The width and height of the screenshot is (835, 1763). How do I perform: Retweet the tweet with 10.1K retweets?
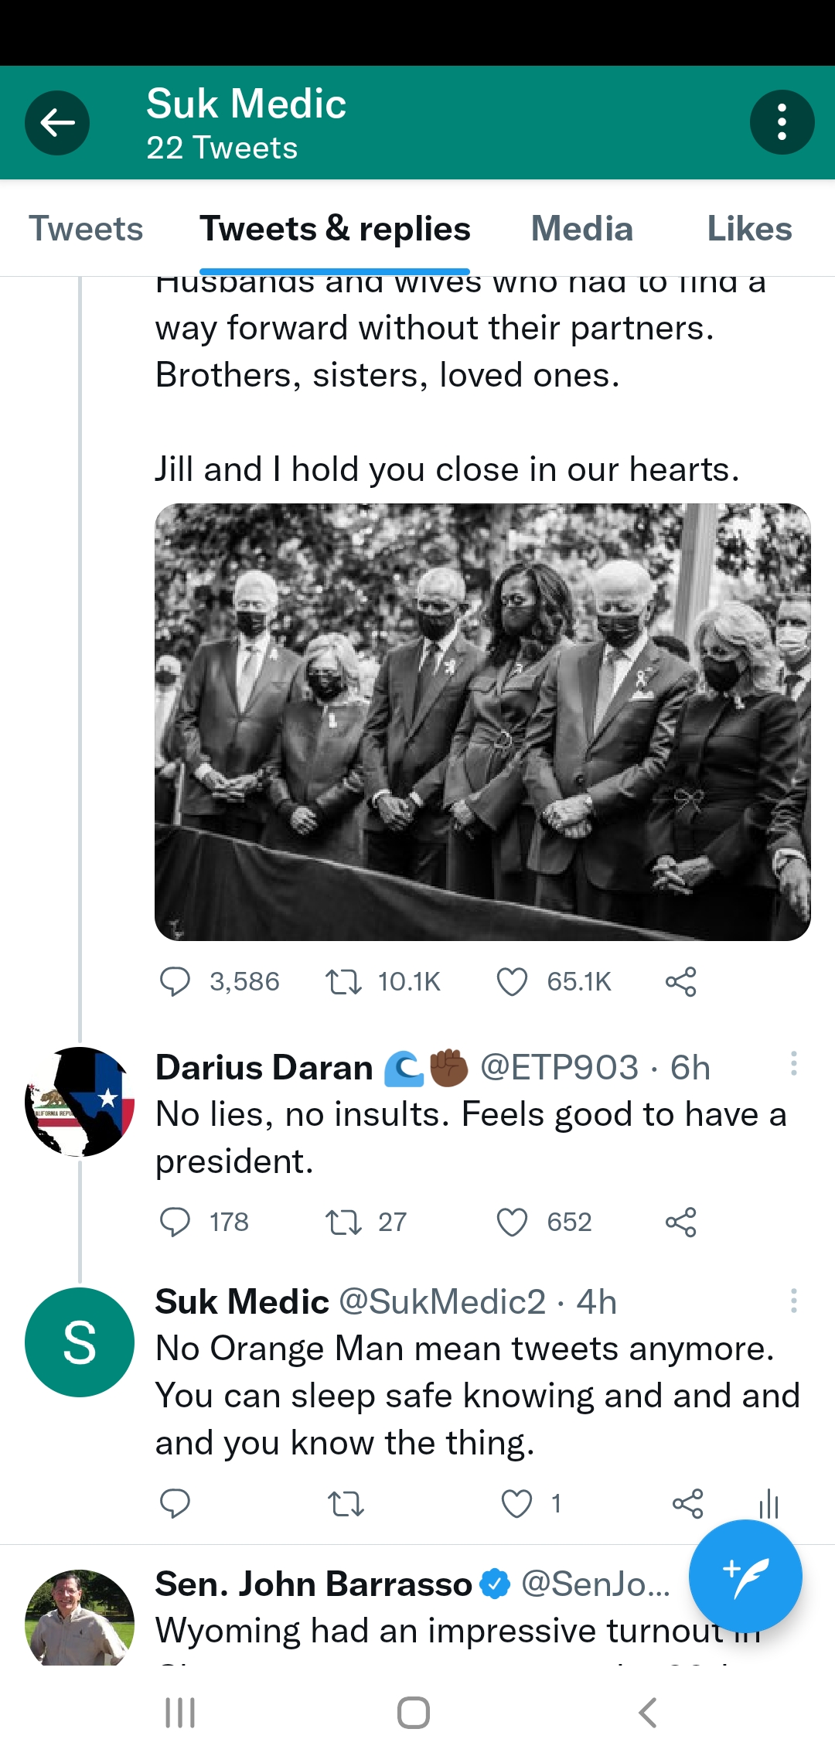[x=343, y=982]
